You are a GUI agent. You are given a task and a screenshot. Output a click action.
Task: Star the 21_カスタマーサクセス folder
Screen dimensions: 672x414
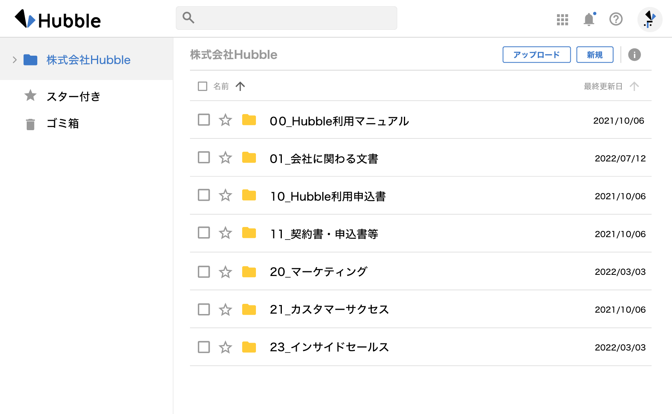pyautogui.click(x=225, y=310)
